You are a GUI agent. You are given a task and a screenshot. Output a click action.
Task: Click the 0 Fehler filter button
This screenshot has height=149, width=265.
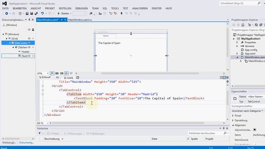coord(53,134)
